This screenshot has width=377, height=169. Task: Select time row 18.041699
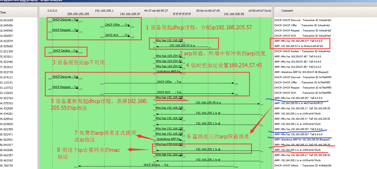point(6,20)
